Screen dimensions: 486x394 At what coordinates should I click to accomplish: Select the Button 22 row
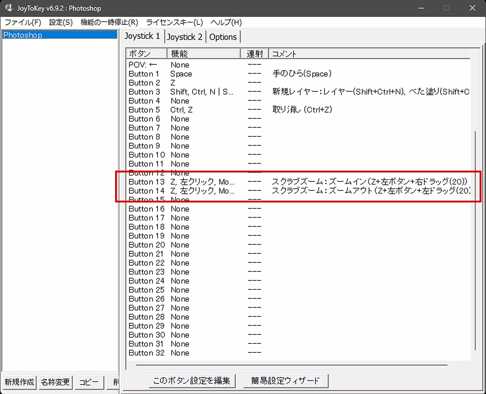pos(298,263)
